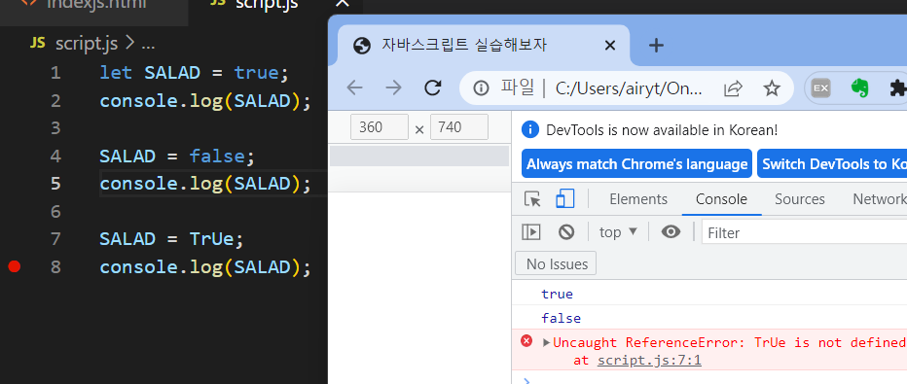Click the globe favicon on Chrome tab
This screenshot has width=907, height=384.
pos(361,45)
